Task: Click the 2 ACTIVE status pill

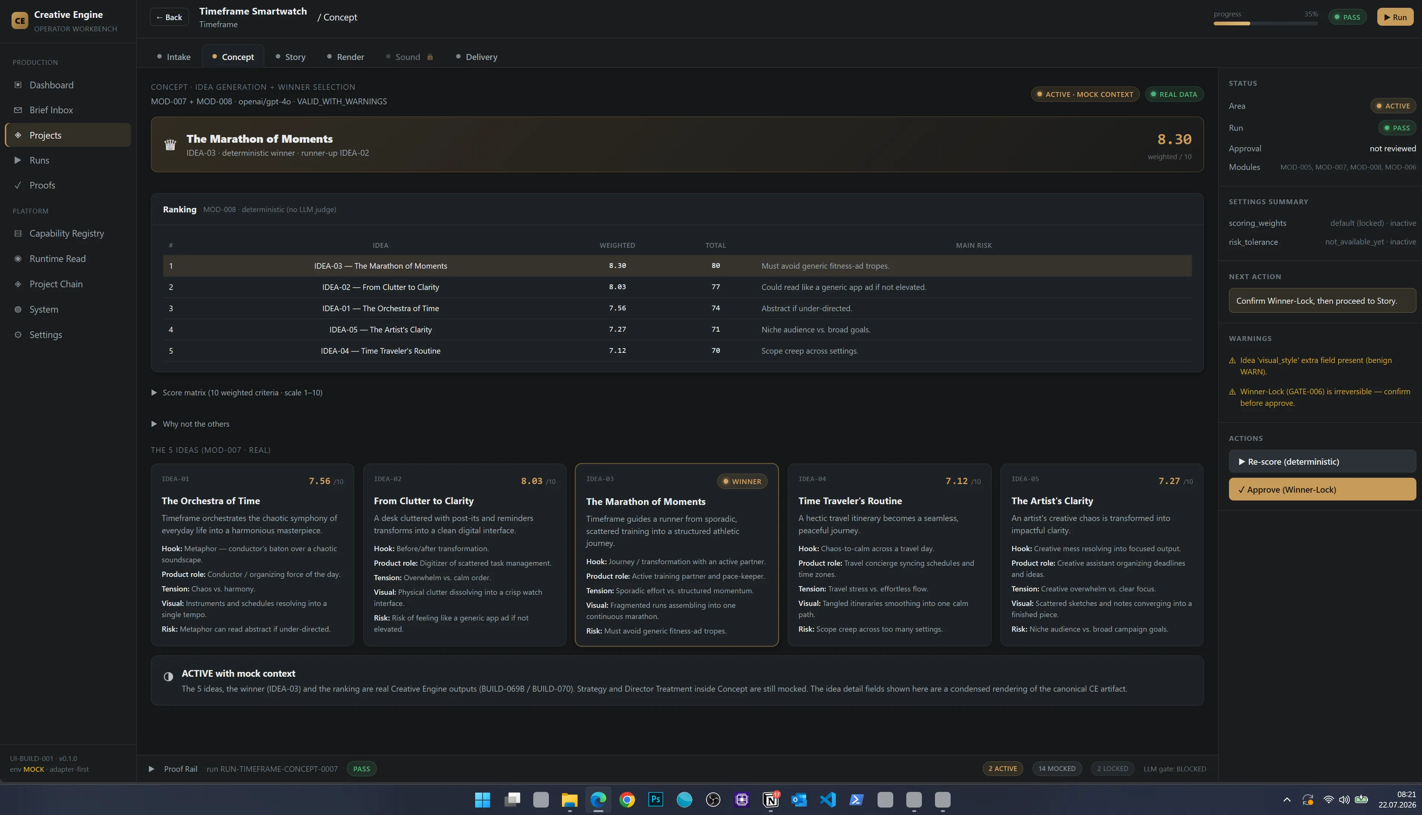Action: (x=1002, y=768)
